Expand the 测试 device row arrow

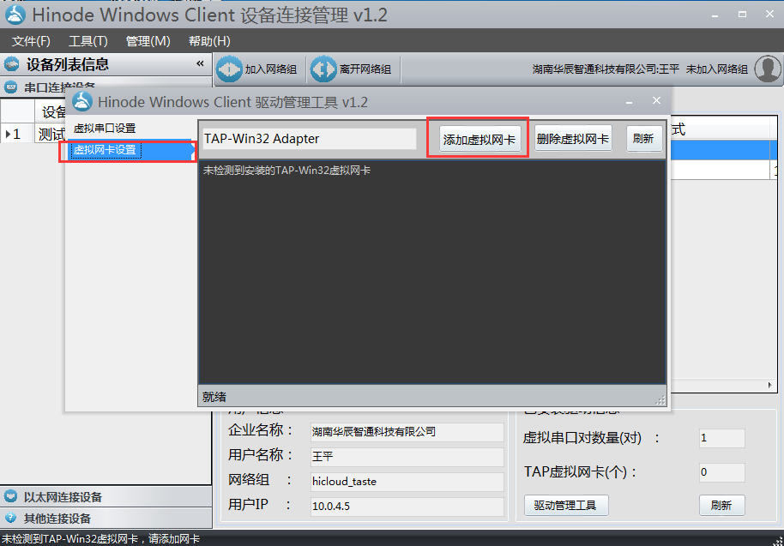coord(9,135)
